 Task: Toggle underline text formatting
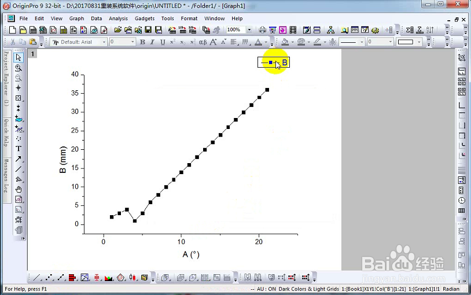pyautogui.click(x=163, y=42)
